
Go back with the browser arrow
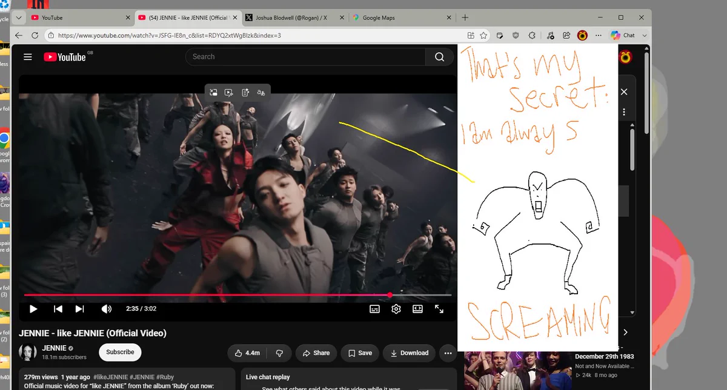pyautogui.click(x=19, y=35)
